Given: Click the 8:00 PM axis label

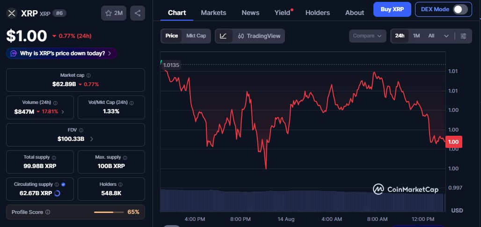Looking at the screenshot, I should pos(240,220).
